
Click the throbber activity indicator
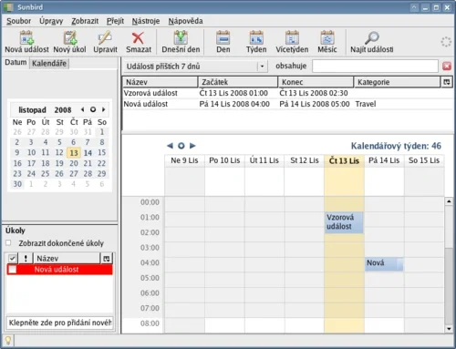click(446, 42)
